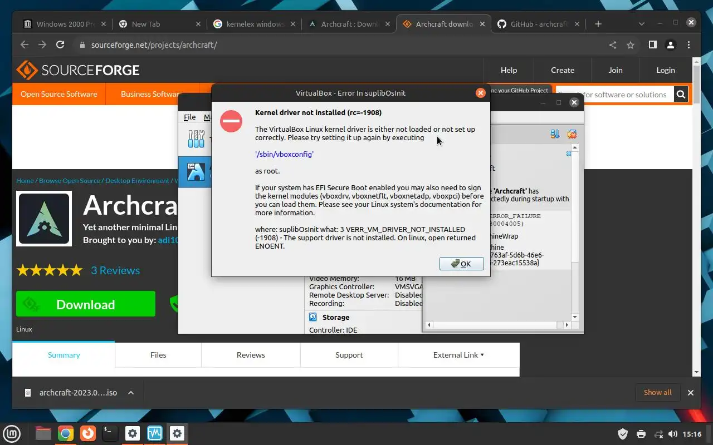Open the file manager from taskbar
Viewport: 713px width, 445px height.
(x=43, y=433)
